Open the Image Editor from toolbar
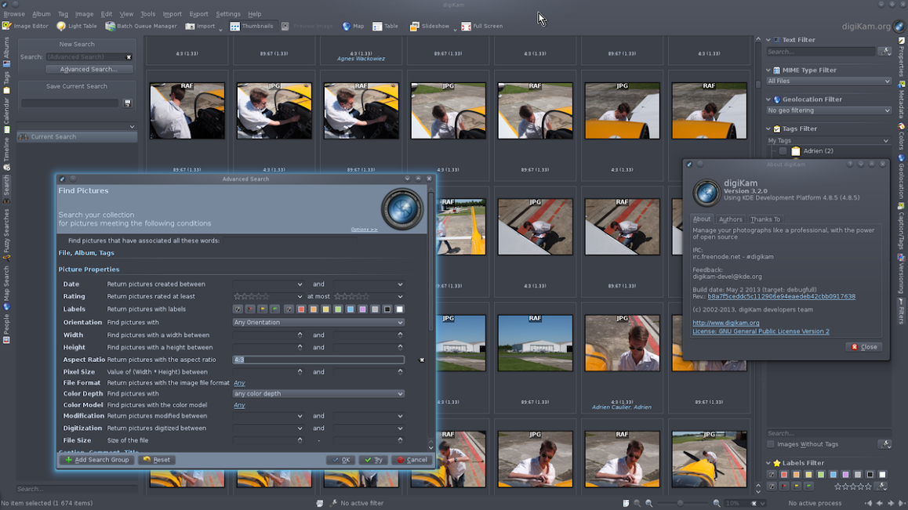This screenshot has width=908, height=510. click(26, 26)
